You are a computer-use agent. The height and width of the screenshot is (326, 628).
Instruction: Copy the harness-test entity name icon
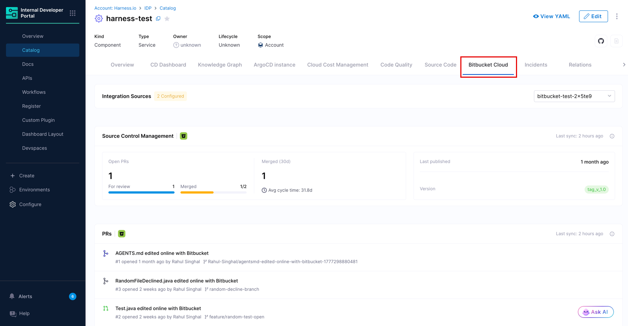pos(158,18)
